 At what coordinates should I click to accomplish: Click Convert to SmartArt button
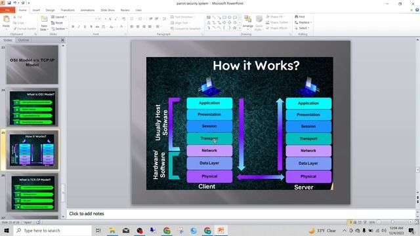coord(186,29)
